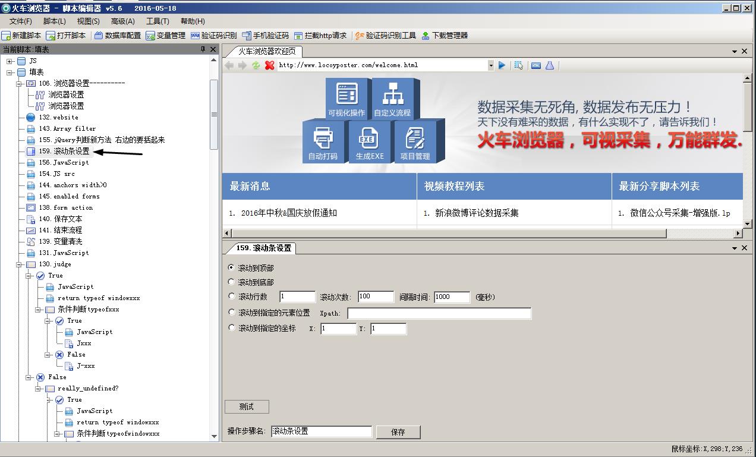The width and height of the screenshot is (756, 457).
Task: Click the Xpath input field
Action: point(439,313)
